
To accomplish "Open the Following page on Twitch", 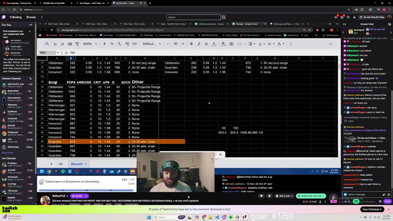I will tap(15, 17).
